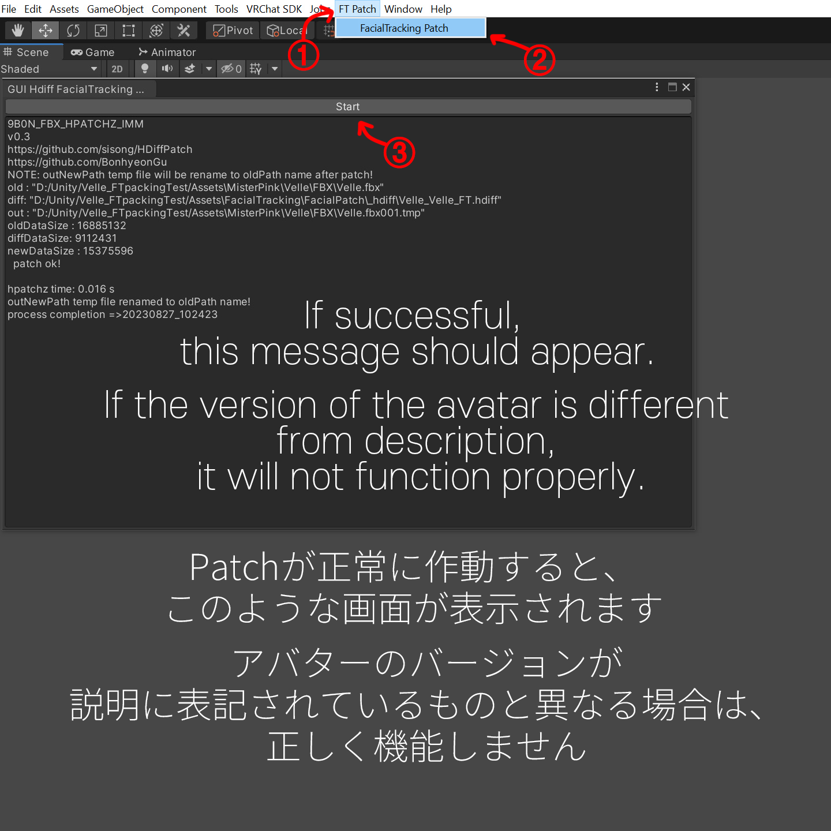831x831 pixels.
Task: Open the Shaded draw mode dropdown
Action: (49, 69)
